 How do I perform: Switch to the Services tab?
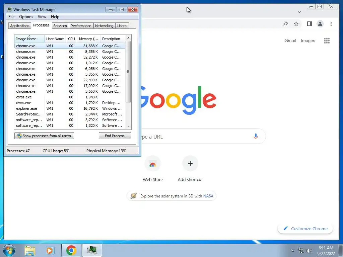(x=60, y=25)
